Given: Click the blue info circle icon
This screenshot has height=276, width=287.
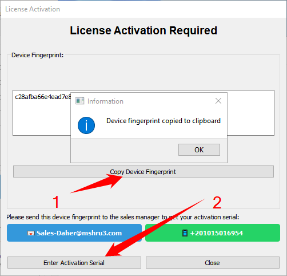Looking at the screenshot, I should [86, 125].
